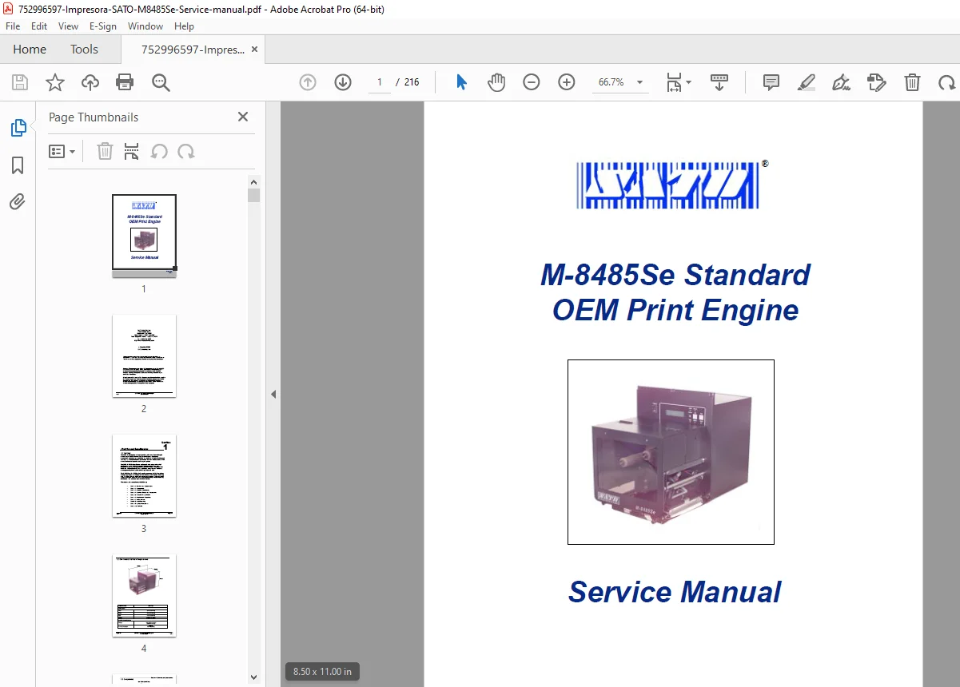Click the "M-8485Se Standard" heading
Screen dimensions: 960x687
(x=675, y=275)
